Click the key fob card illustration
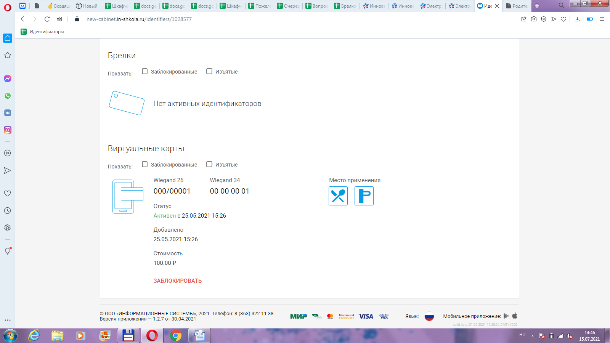This screenshot has width=610, height=343. [127, 103]
